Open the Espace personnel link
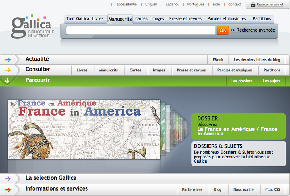The image size is (290, 196). [x=270, y=4]
